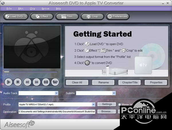This screenshot has height=130, width=172.
Task: Open the Trim tool
Action: click(x=67, y=16)
